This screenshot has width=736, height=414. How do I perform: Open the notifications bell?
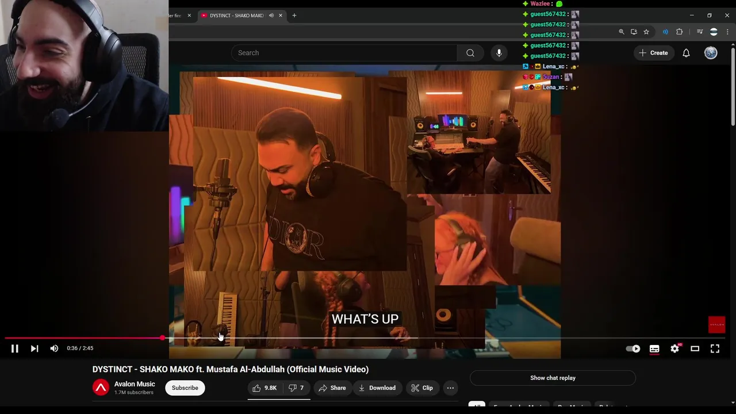pyautogui.click(x=686, y=53)
